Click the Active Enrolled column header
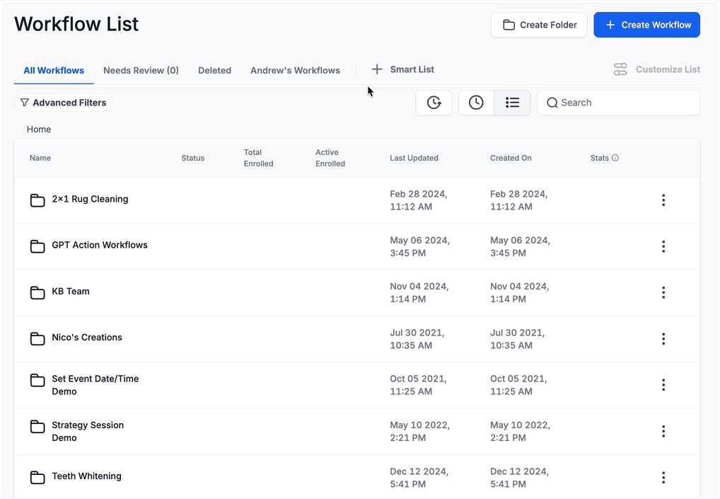Screen dimensions: 720x499 coord(330,158)
